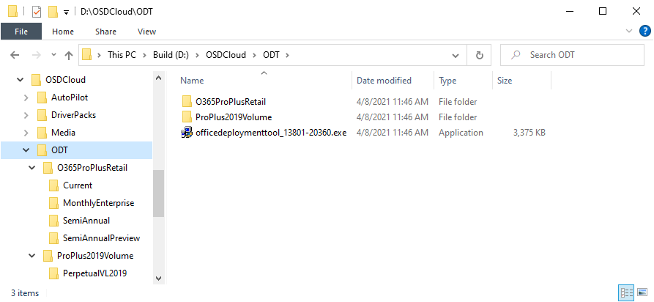Select O365ProPlusRetail folder in the file list

pos(231,101)
